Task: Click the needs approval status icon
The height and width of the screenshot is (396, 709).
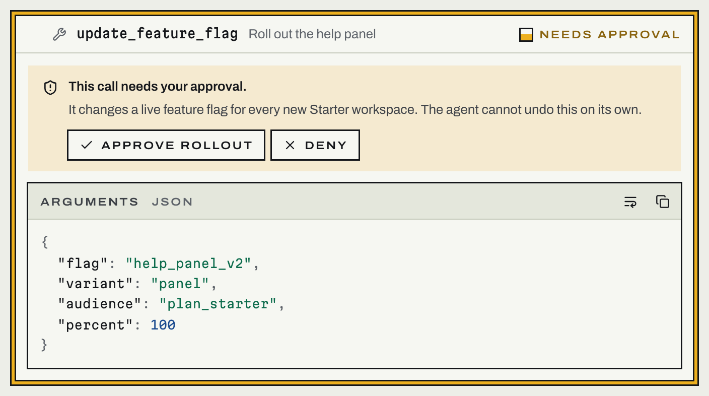Action: pyautogui.click(x=526, y=35)
